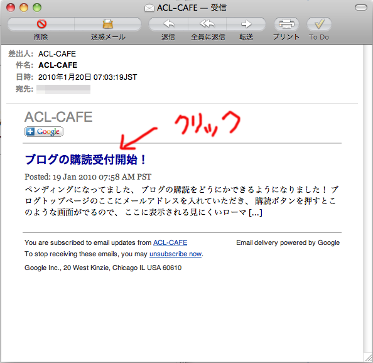Click the toolbar hide pill button

point(361,8)
